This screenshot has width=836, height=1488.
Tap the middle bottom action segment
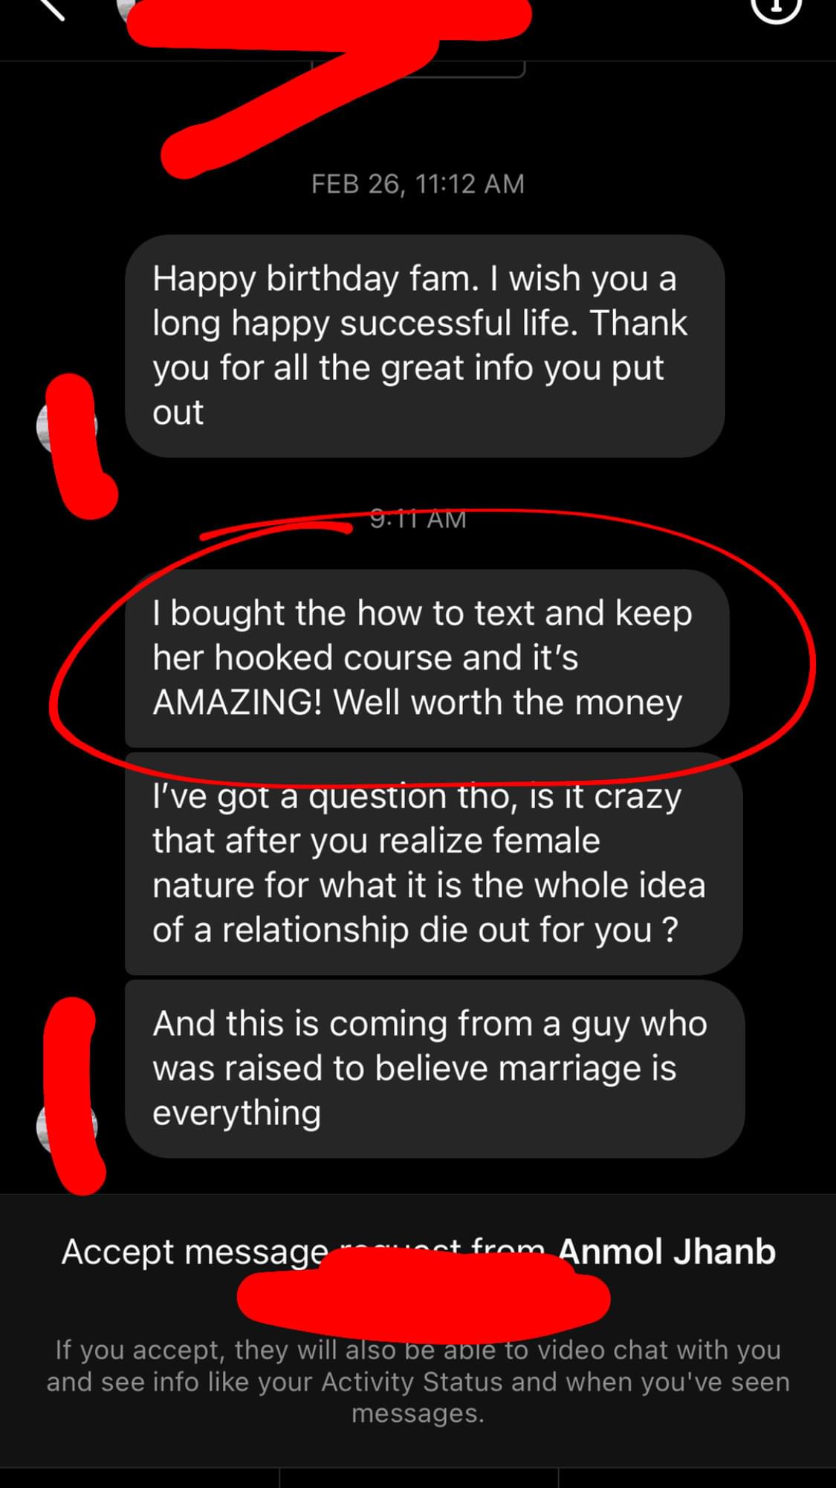click(418, 1478)
